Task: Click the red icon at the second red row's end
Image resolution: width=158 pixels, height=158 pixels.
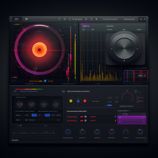Action: 115,120
